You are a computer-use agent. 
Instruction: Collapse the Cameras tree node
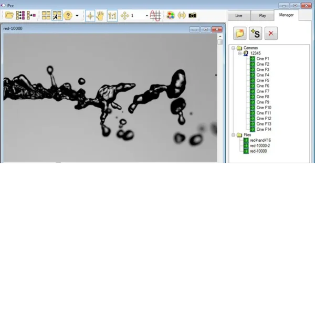tap(233, 48)
